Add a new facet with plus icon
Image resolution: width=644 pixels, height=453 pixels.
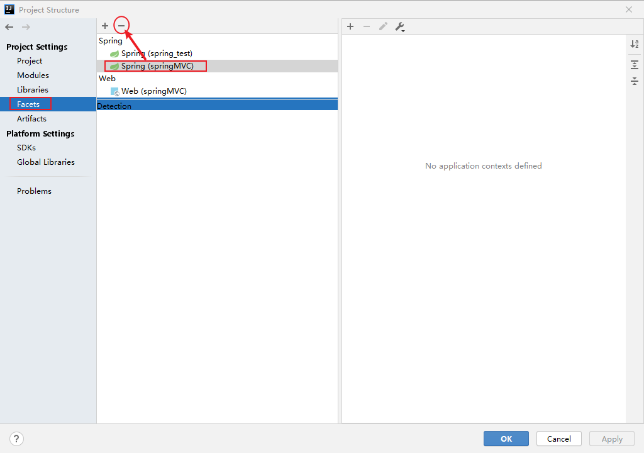[x=105, y=26]
